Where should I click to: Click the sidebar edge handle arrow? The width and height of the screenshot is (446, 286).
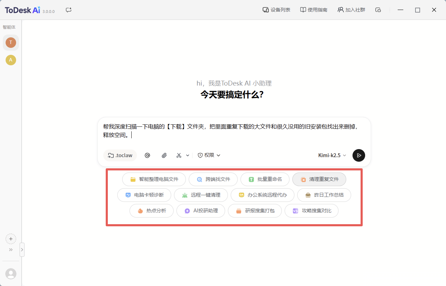click(x=22, y=250)
